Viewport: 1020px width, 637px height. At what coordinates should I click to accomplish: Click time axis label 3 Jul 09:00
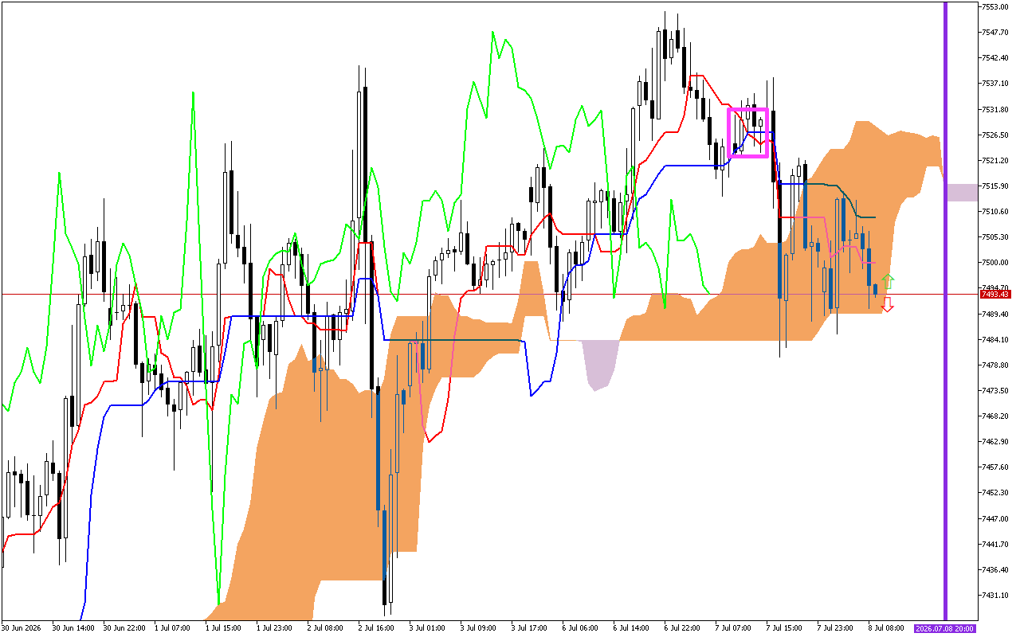click(x=479, y=628)
